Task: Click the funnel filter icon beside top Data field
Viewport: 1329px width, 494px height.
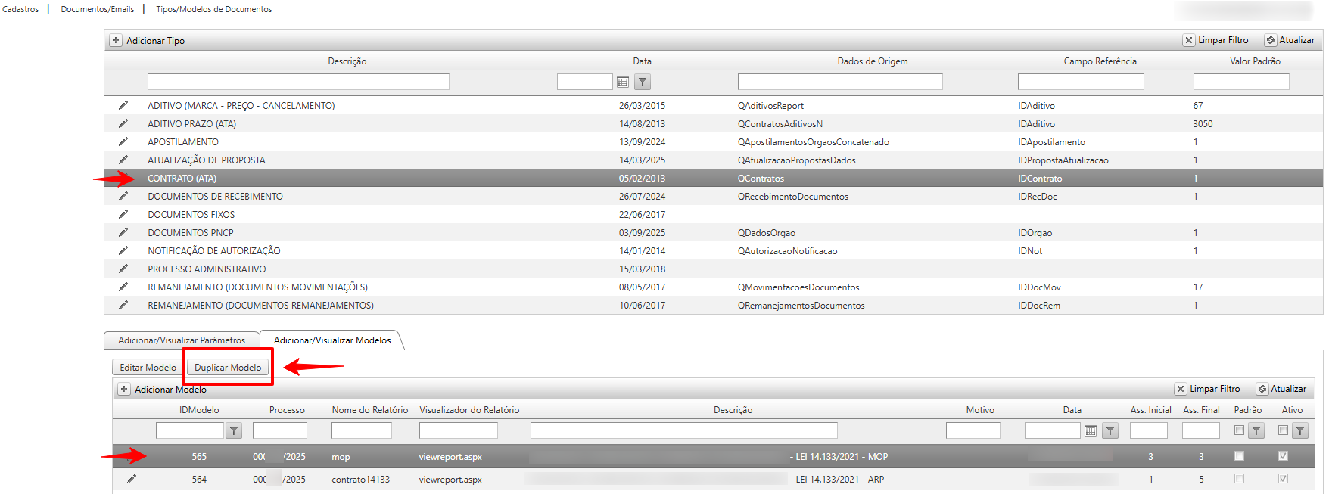Action: (x=642, y=82)
